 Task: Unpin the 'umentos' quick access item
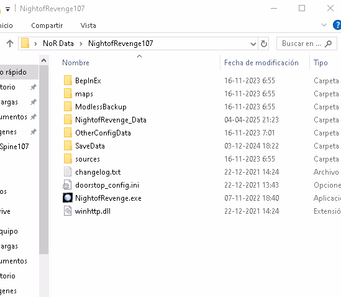coord(34,117)
